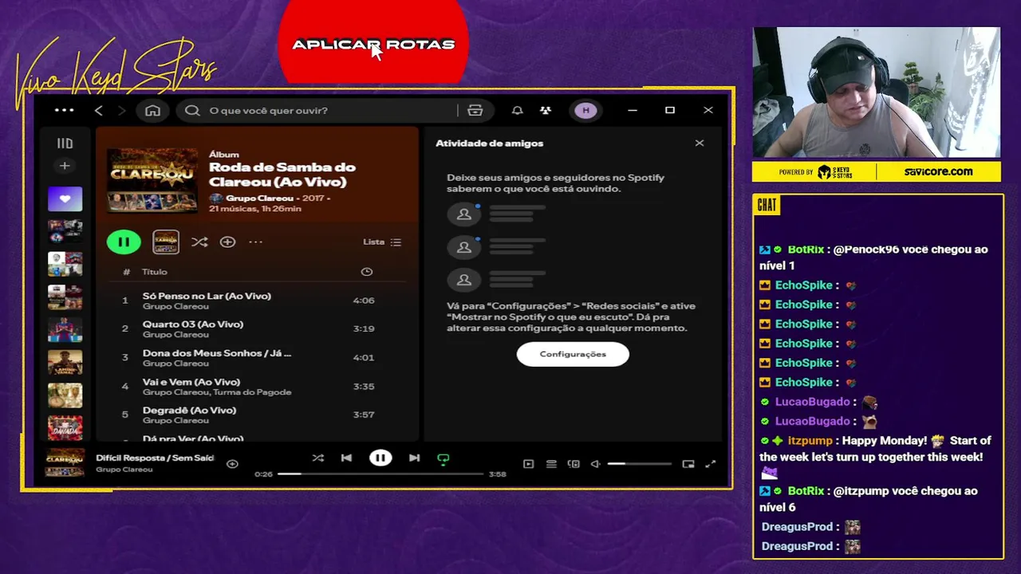Click the 3:57 track duration
This screenshot has width=1021, height=574.
(364, 415)
